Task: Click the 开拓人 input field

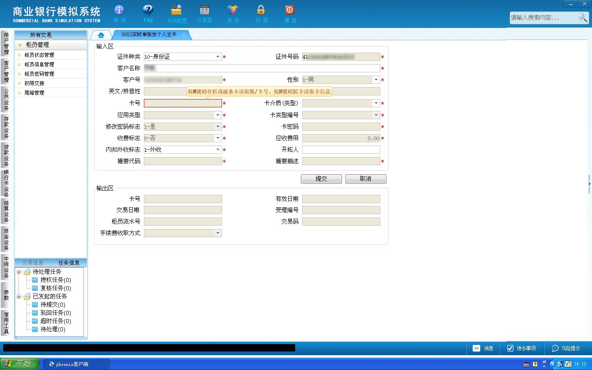Action: point(341,150)
